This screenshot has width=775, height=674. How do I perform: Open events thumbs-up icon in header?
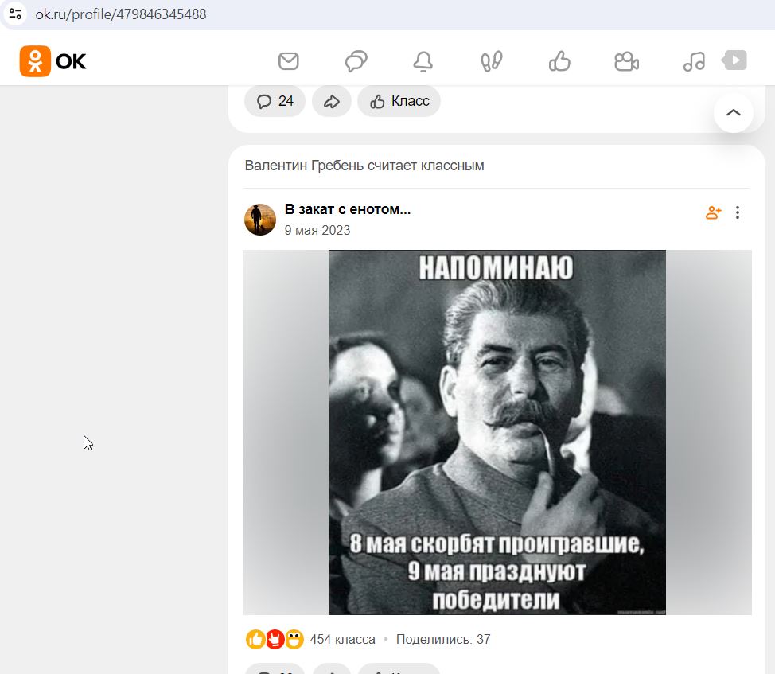pyautogui.click(x=559, y=61)
